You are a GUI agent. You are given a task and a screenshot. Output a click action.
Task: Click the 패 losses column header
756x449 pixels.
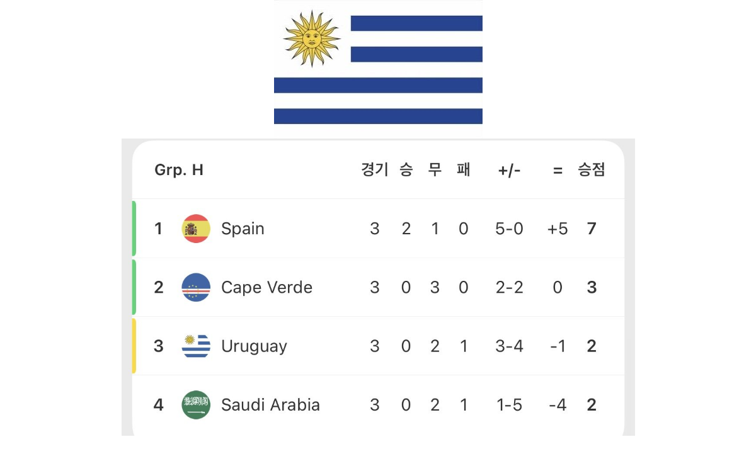click(464, 169)
